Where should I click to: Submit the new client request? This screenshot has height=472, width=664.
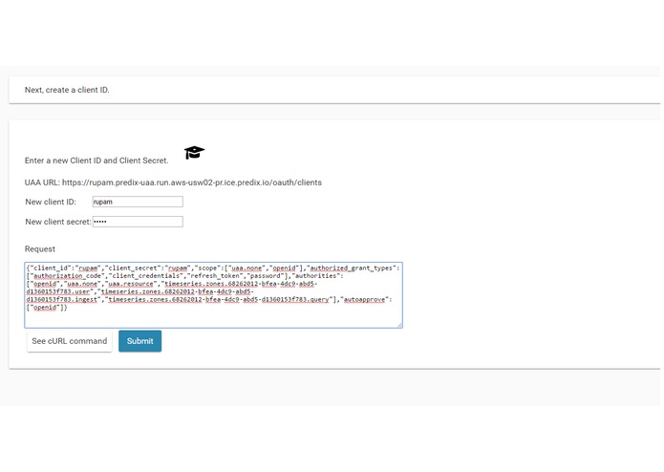tap(140, 341)
